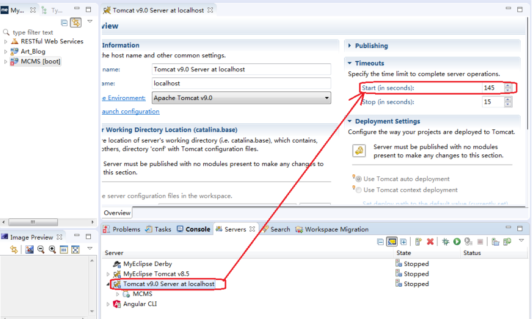Zoom out in Image Preview
This screenshot has width=532, height=319.
pyautogui.click(x=41, y=249)
